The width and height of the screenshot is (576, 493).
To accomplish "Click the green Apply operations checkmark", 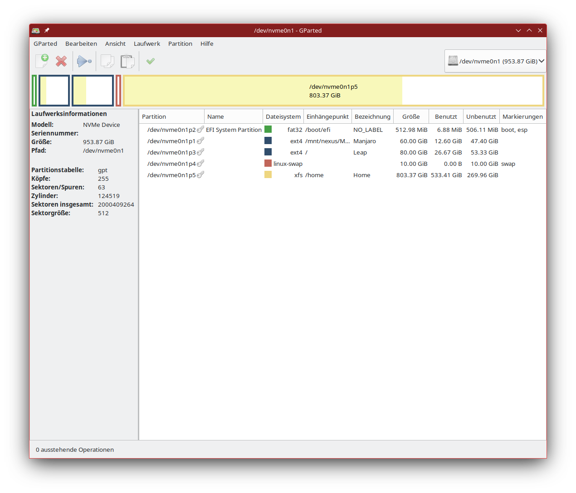I will [x=151, y=61].
